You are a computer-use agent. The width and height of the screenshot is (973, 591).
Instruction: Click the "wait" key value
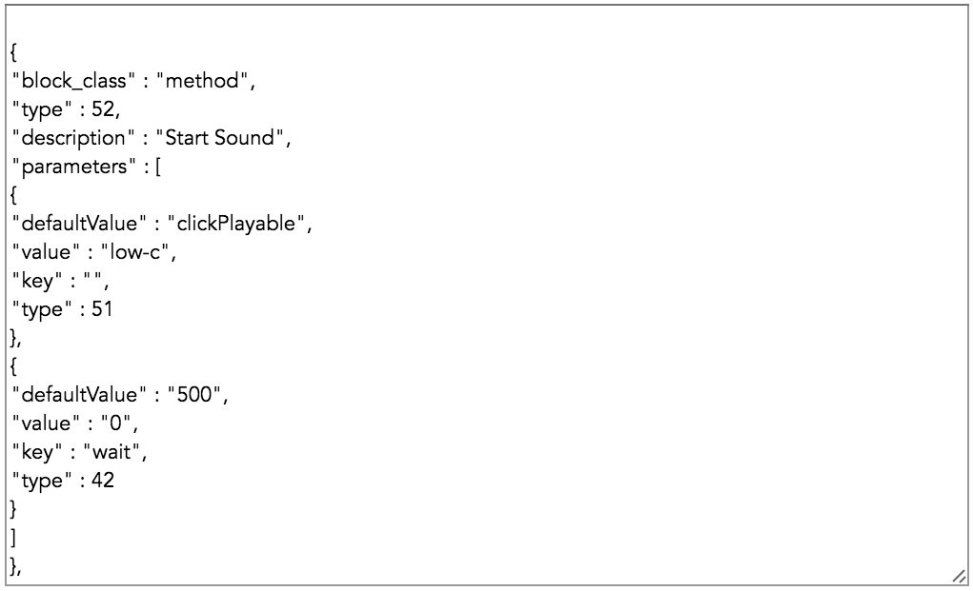[114, 452]
